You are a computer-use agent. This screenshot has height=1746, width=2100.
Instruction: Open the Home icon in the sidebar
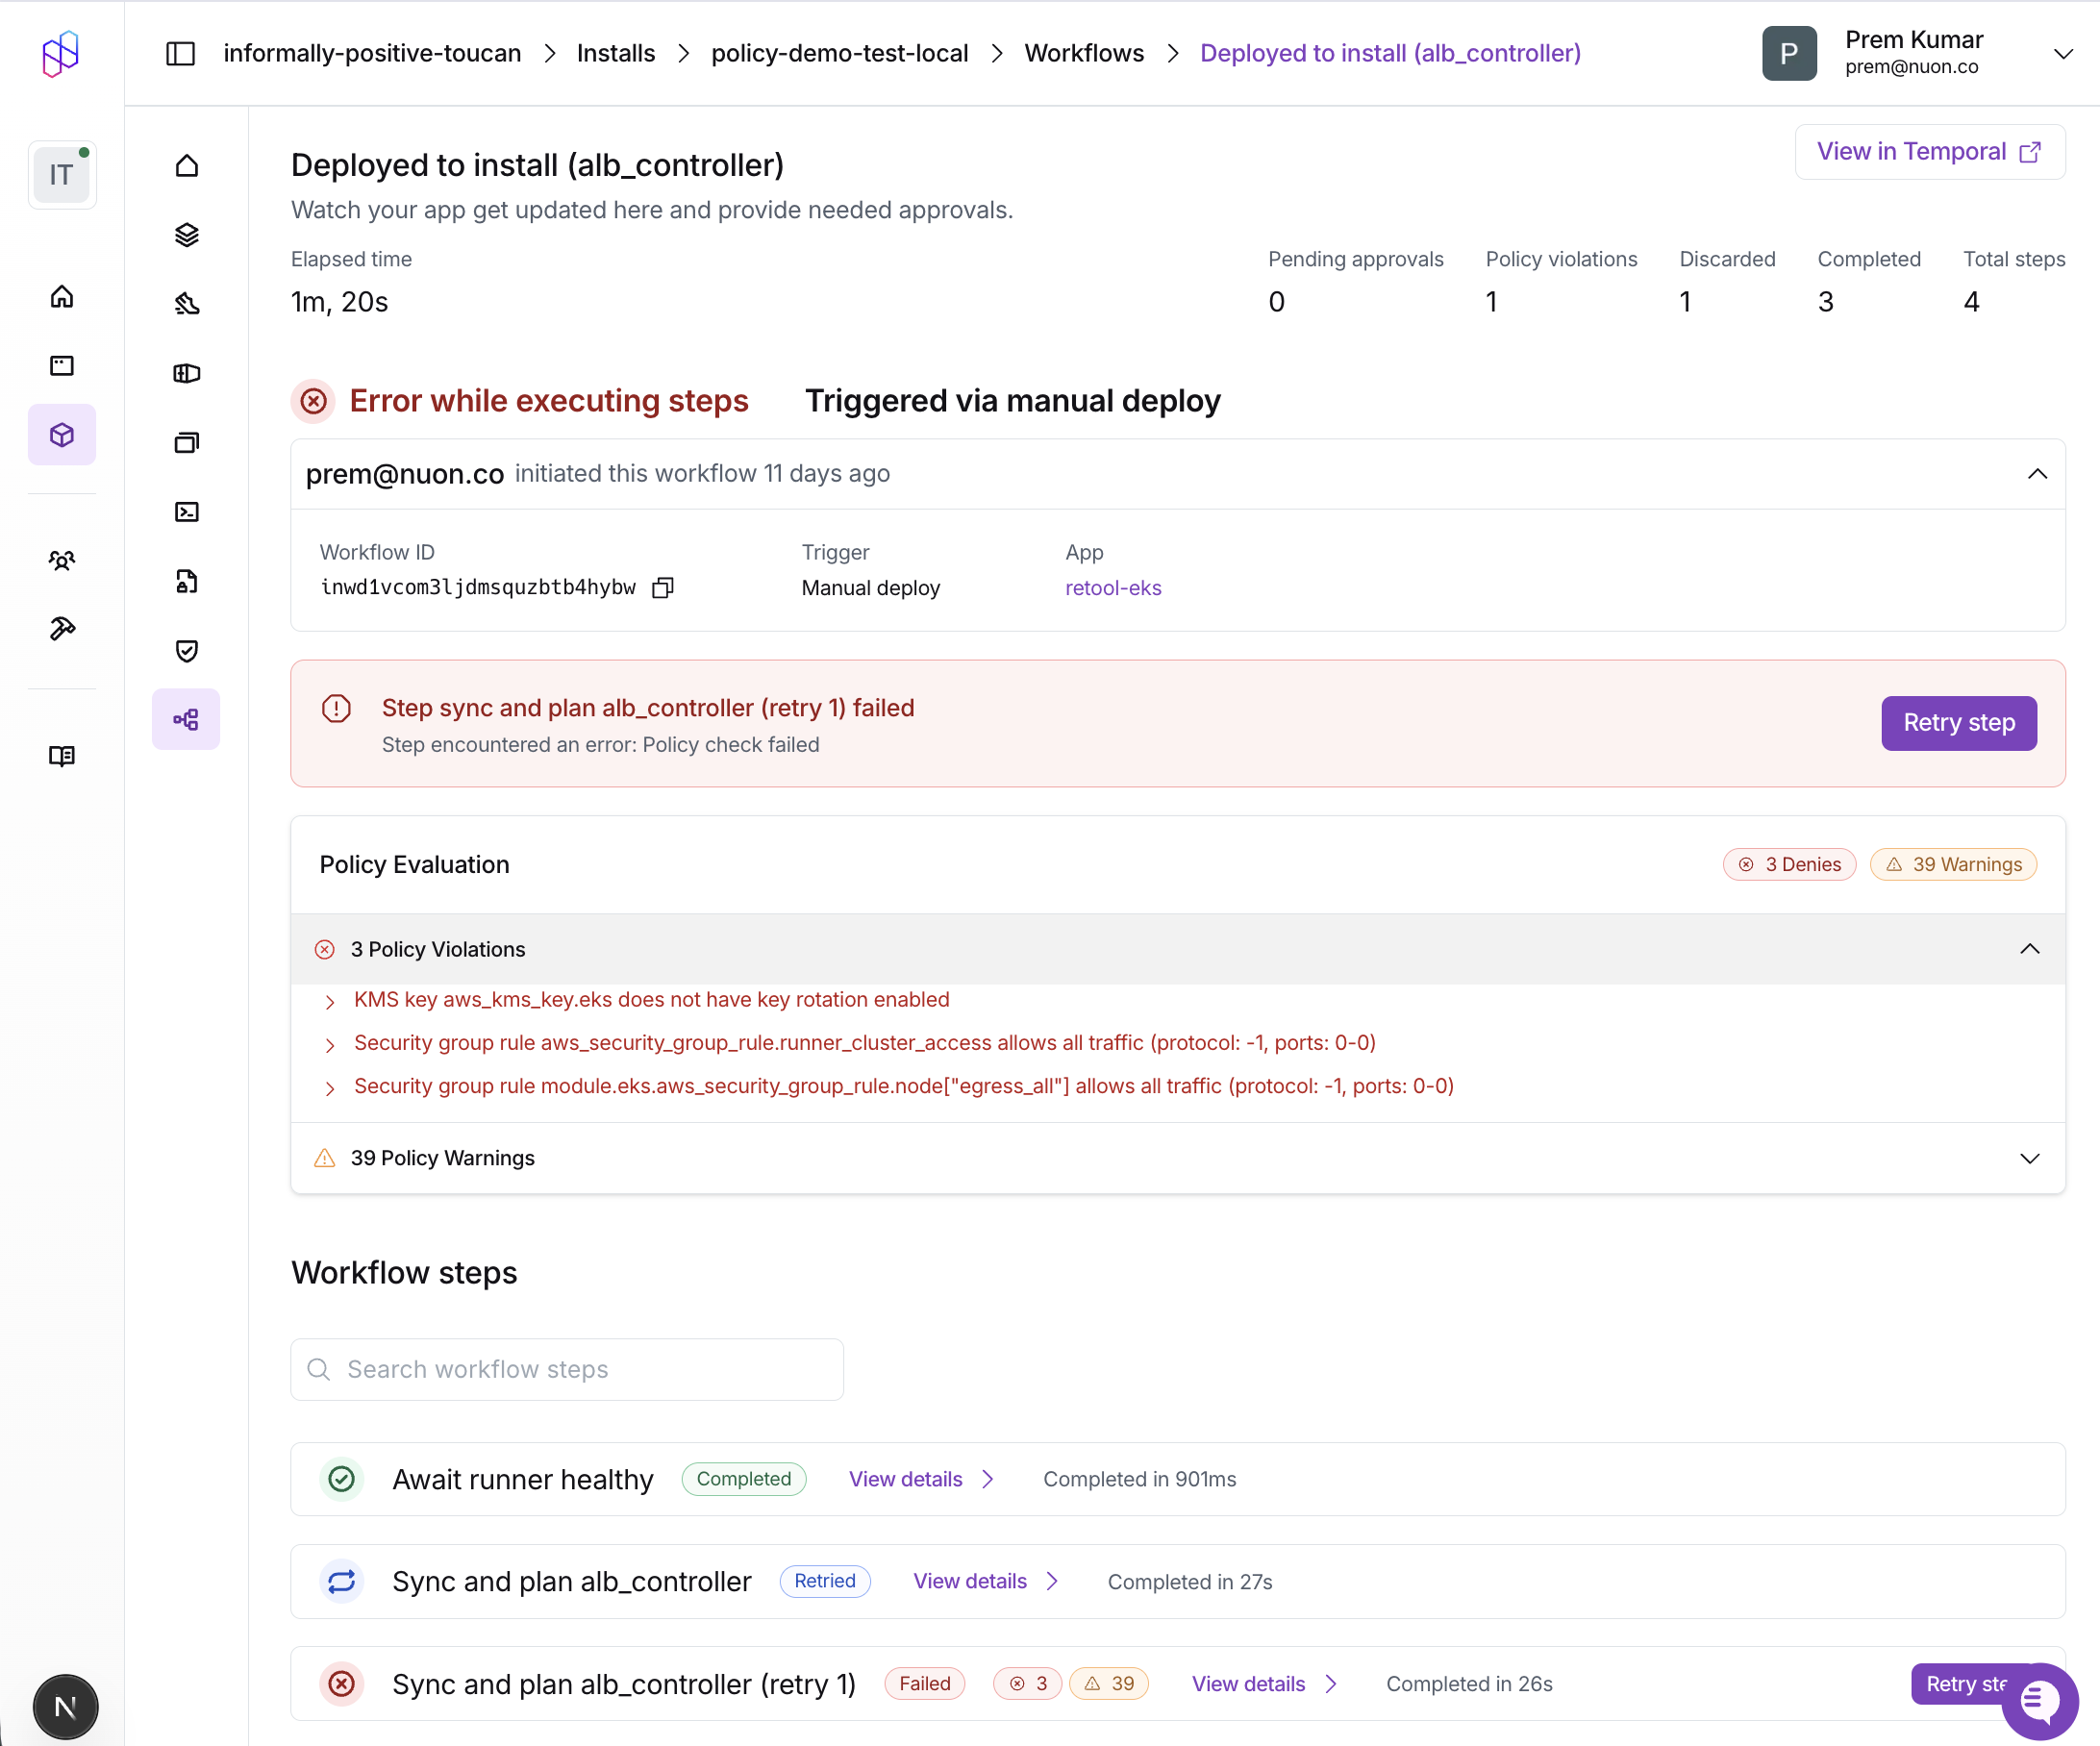62,296
